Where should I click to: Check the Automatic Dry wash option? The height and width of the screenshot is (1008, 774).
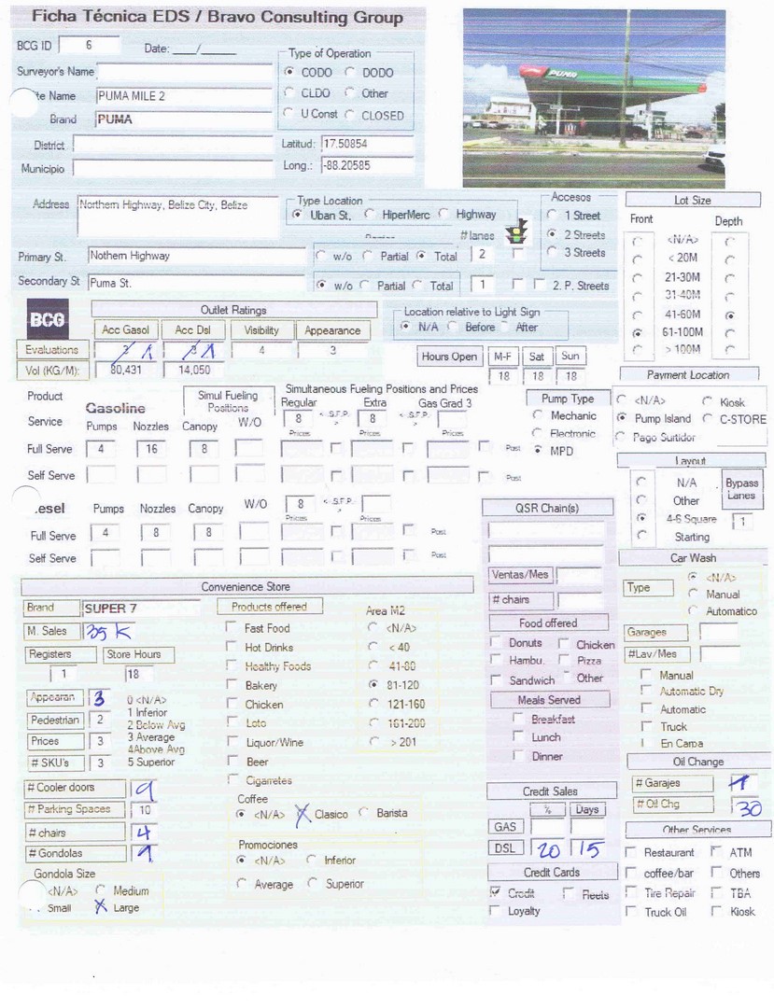pyautogui.click(x=647, y=691)
